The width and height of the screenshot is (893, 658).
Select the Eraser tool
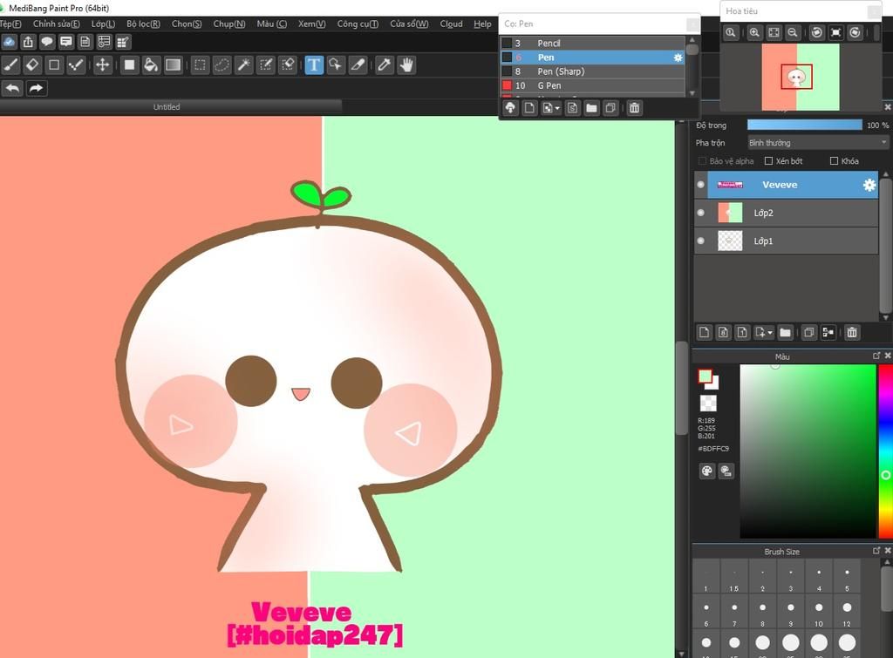[x=32, y=64]
